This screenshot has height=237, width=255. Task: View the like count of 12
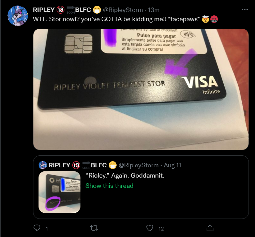pyautogui.click(x=161, y=229)
